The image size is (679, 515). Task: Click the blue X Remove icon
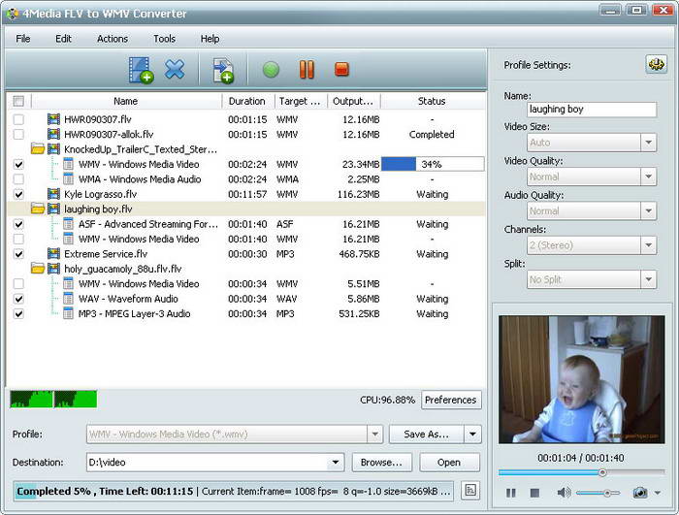click(x=175, y=69)
